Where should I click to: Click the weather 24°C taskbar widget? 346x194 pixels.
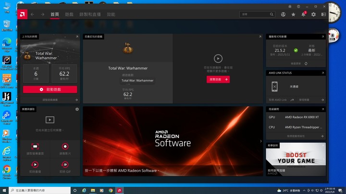pyautogui.click(x=289, y=191)
